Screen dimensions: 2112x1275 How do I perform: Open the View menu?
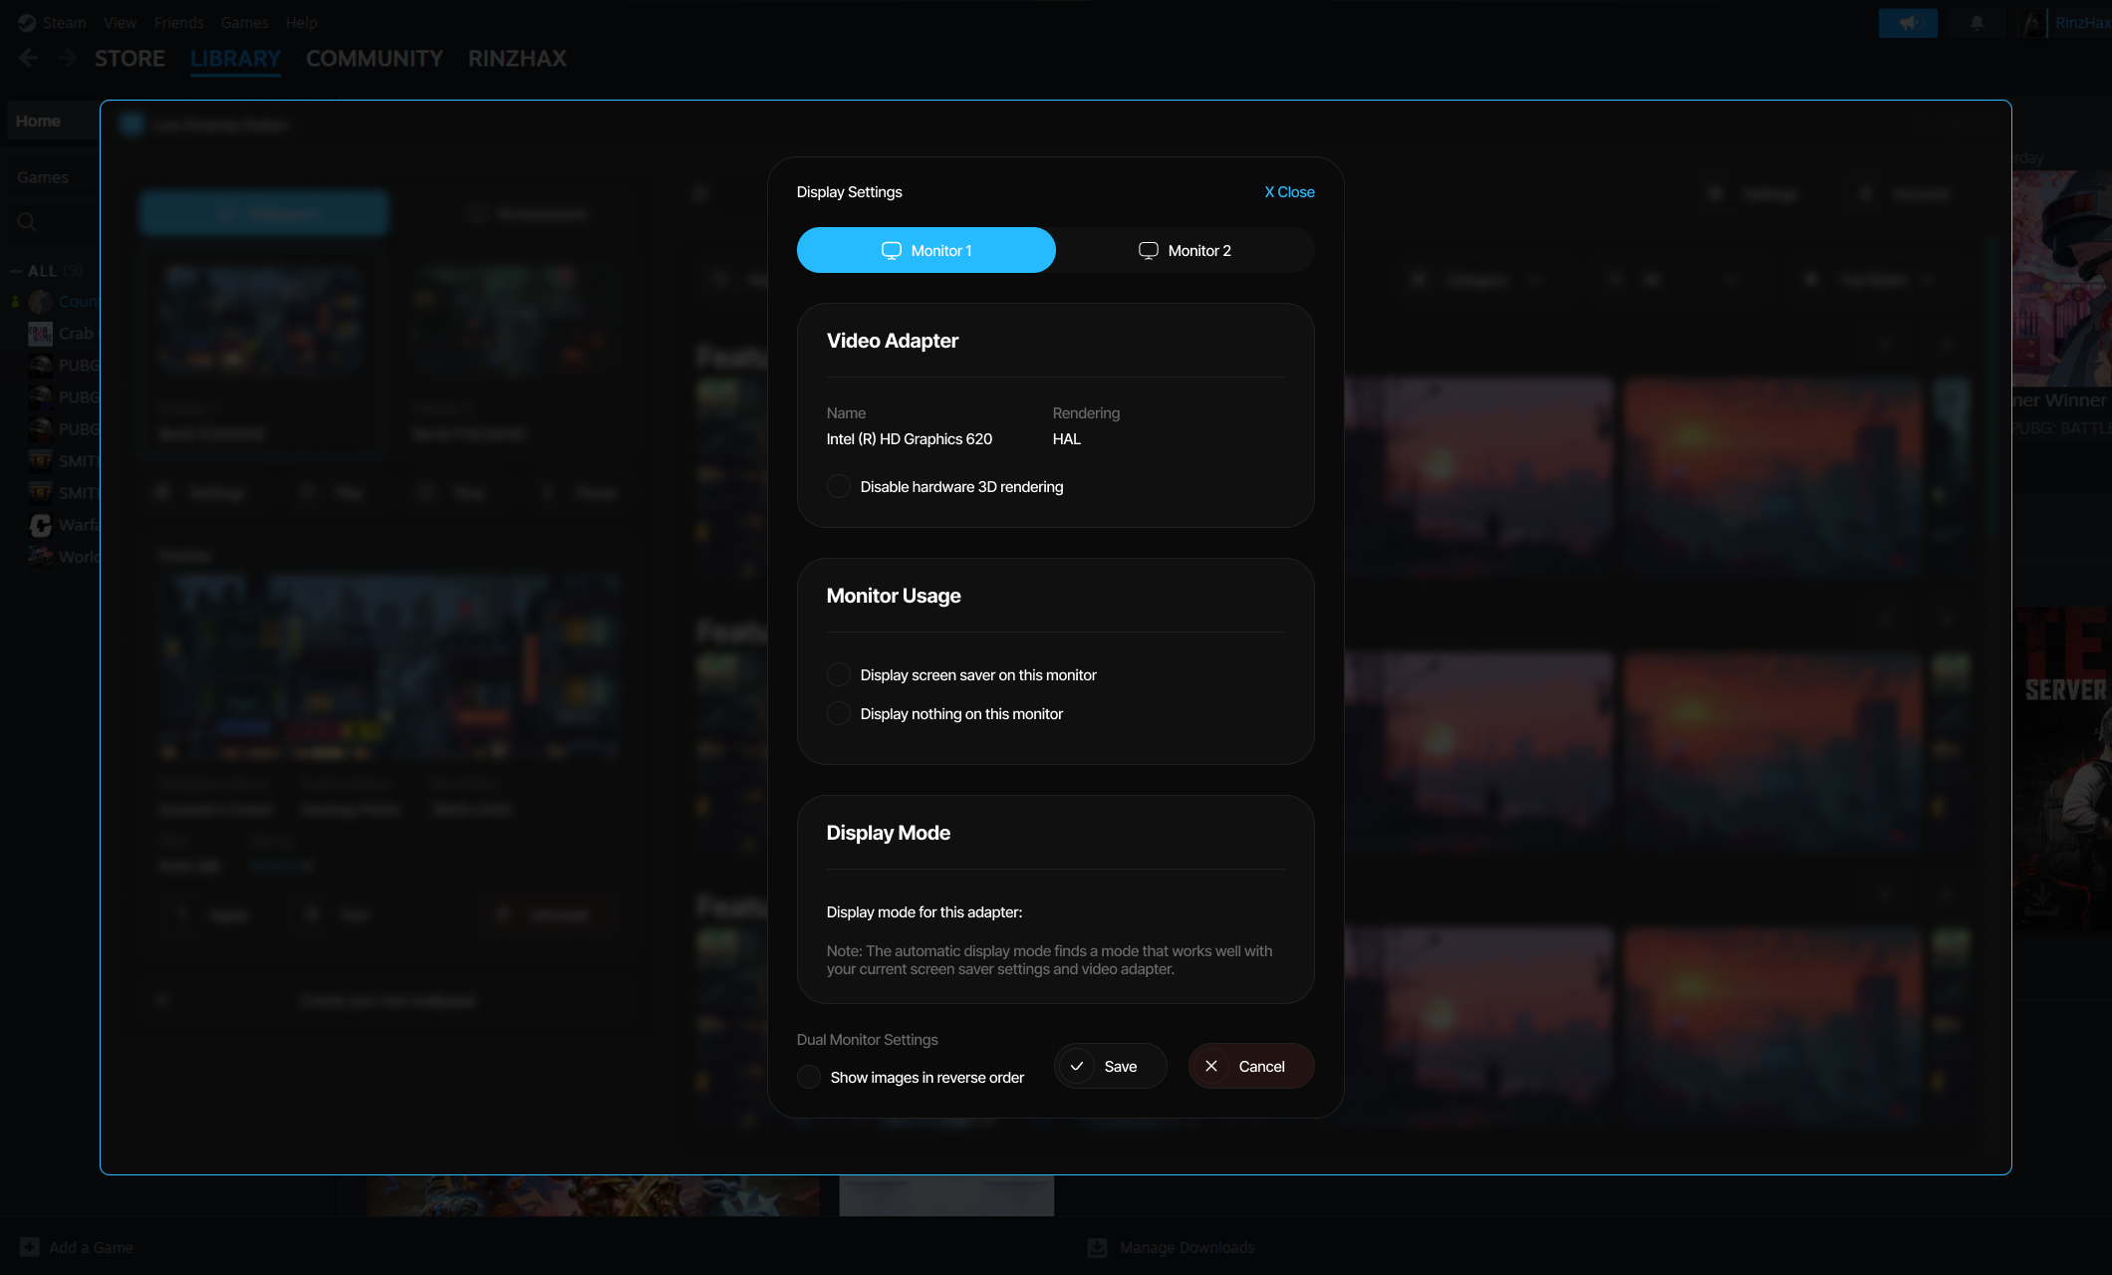tap(120, 22)
